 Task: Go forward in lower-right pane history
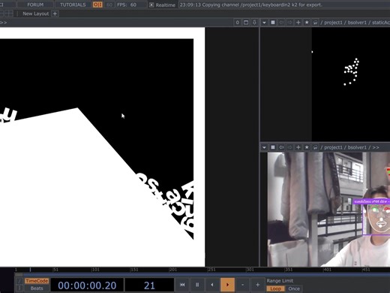(289, 147)
